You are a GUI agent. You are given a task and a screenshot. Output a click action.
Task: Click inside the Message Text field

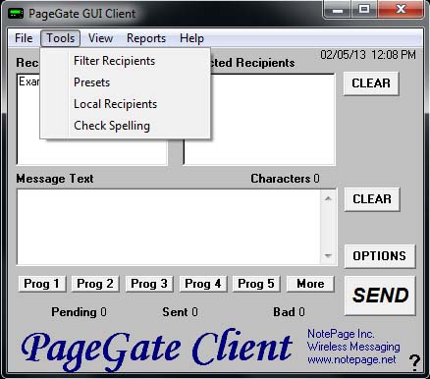[x=169, y=227]
